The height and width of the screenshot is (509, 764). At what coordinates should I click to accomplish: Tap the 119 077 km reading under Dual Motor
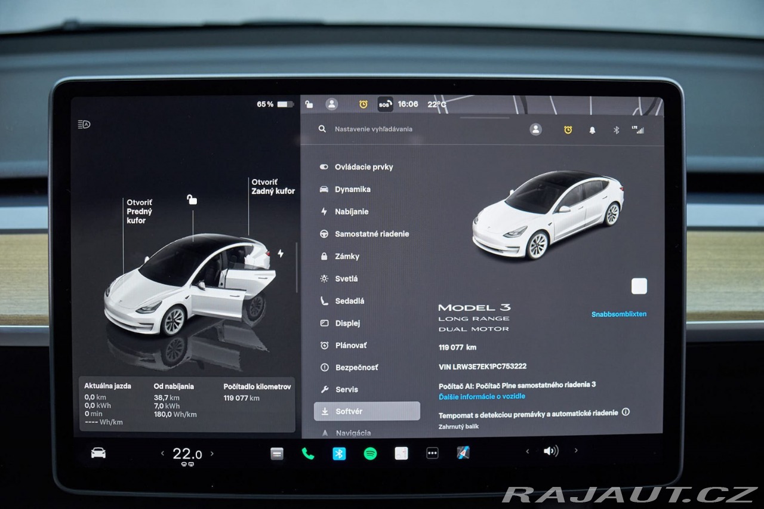457,347
